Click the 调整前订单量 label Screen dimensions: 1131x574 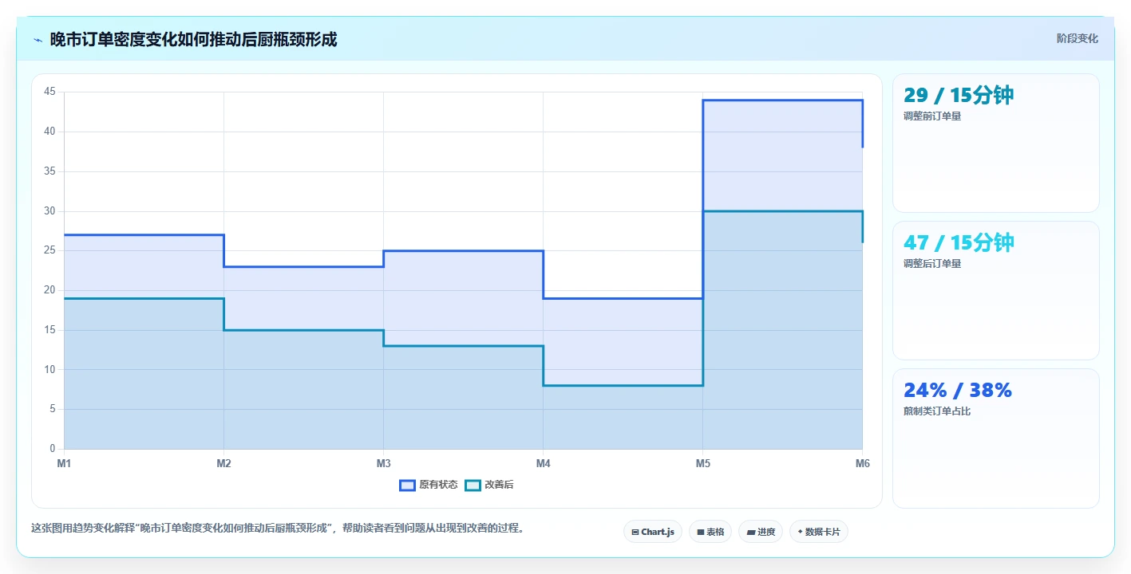coord(932,116)
